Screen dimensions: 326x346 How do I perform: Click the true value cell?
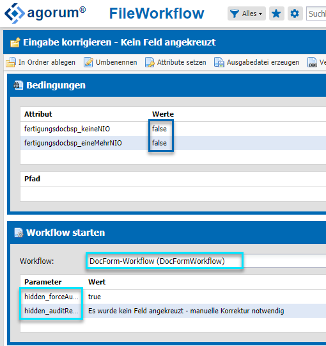95,297
